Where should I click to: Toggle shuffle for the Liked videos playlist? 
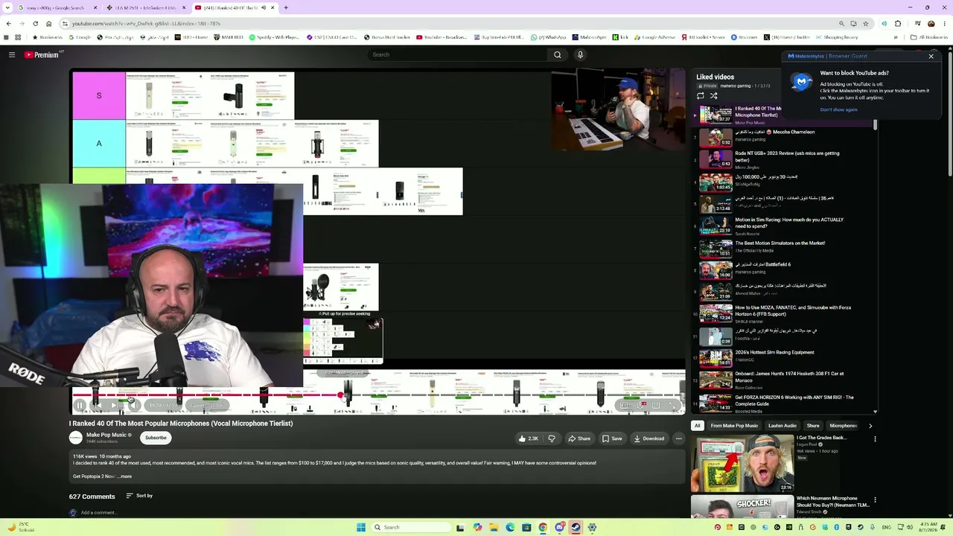pos(713,96)
